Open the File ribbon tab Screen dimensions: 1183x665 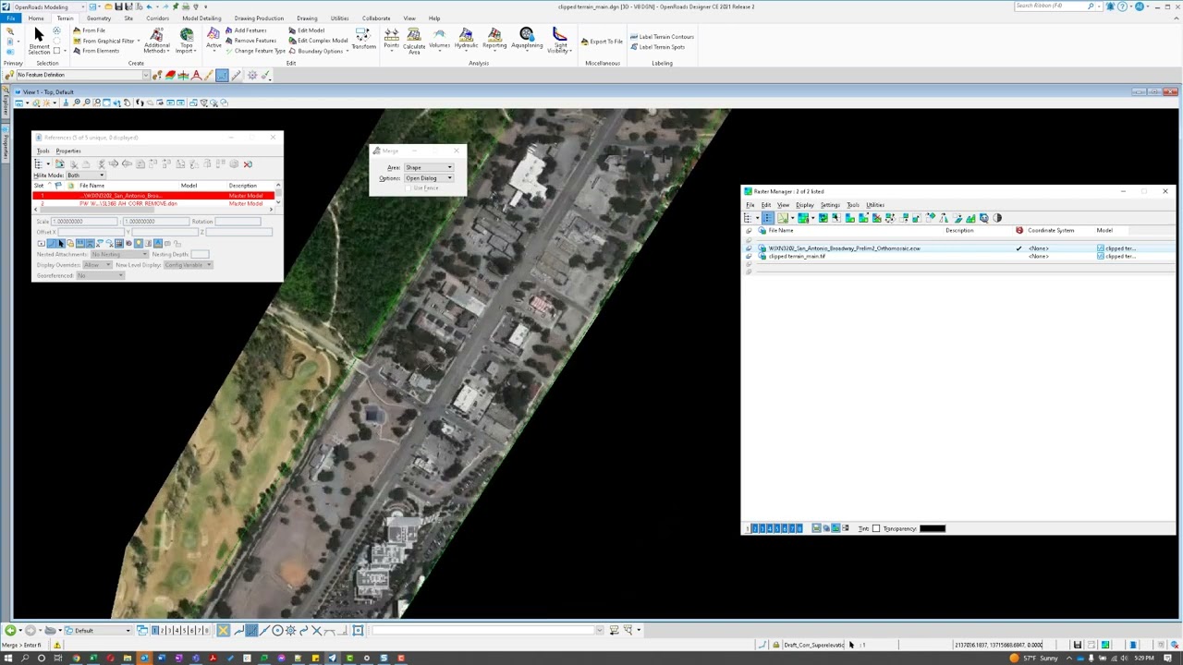point(10,18)
